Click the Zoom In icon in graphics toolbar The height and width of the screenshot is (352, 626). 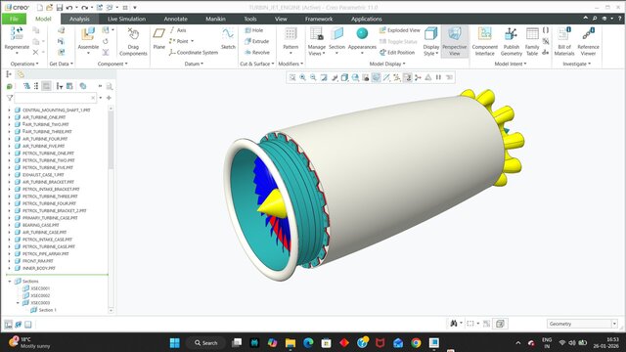[x=302, y=77]
